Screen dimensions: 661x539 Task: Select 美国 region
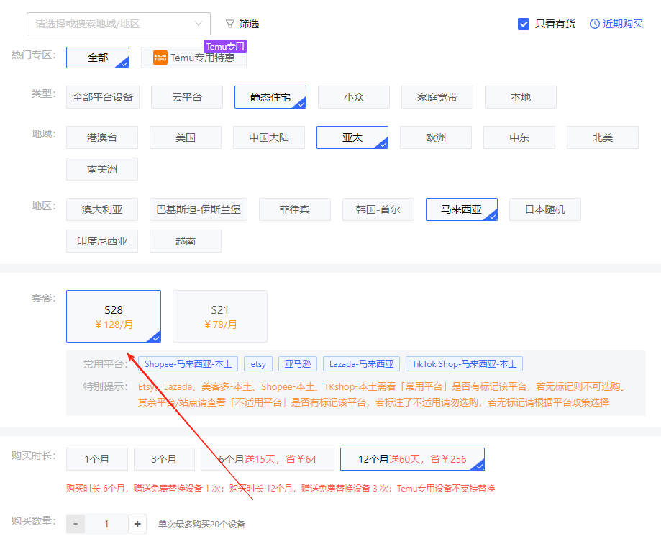tap(186, 137)
